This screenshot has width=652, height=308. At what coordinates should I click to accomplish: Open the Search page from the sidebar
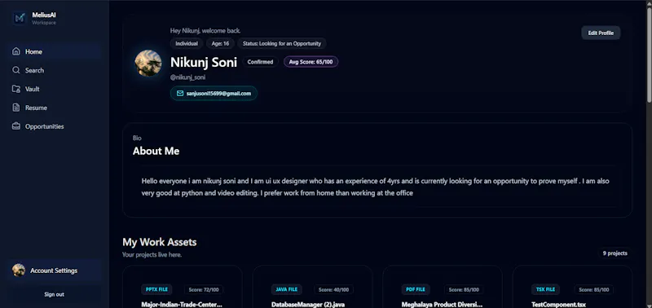point(54,70)
